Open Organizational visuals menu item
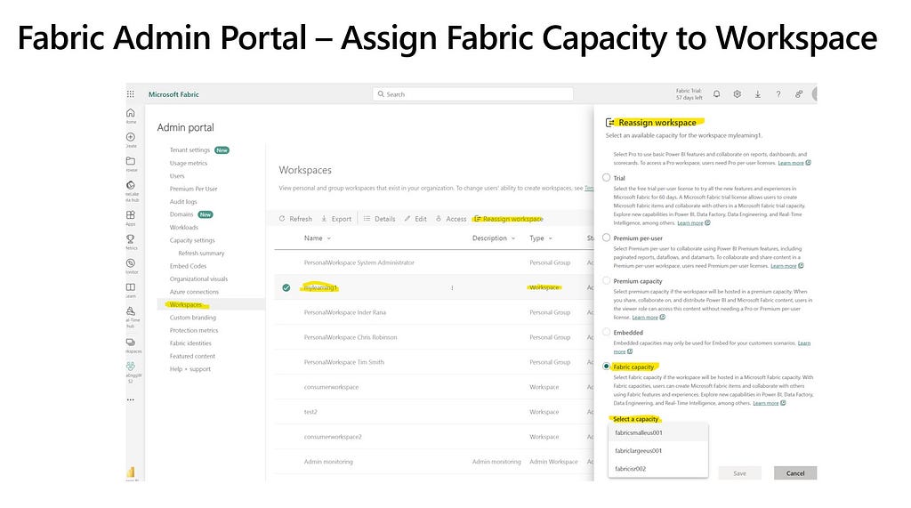 click(198, 279)
